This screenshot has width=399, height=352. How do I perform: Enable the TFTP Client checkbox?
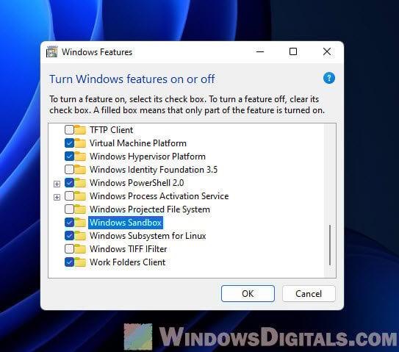(x=69, y=130)
